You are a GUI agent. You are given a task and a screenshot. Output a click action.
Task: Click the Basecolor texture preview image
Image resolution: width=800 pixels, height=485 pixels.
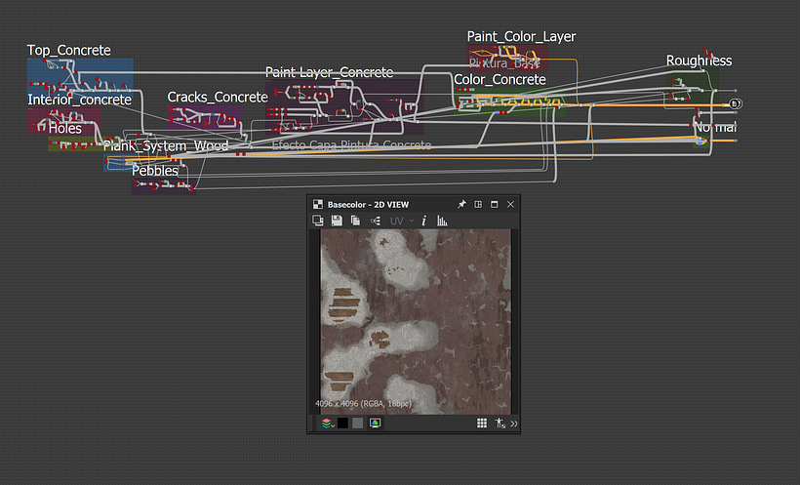pyautogui.click(x=416, y=314)
